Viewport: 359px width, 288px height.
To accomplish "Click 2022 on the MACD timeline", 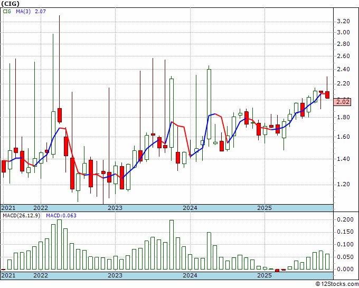I will 41,275.
